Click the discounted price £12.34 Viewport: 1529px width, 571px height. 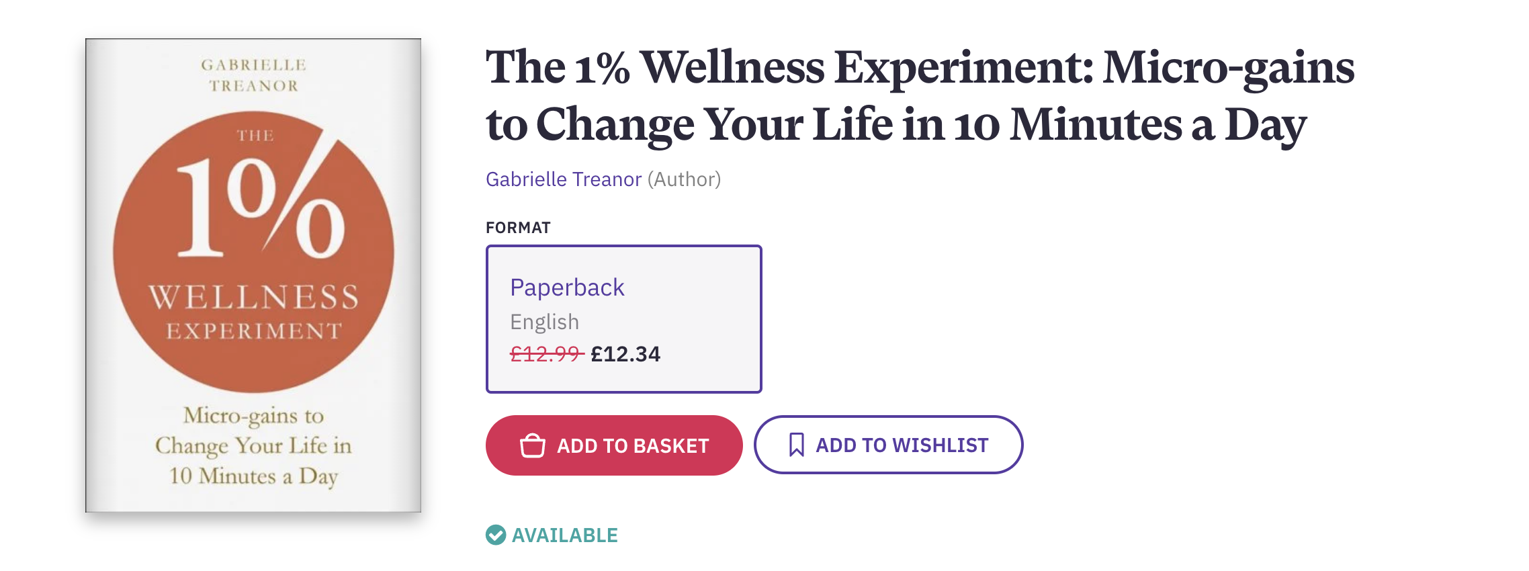626,354
